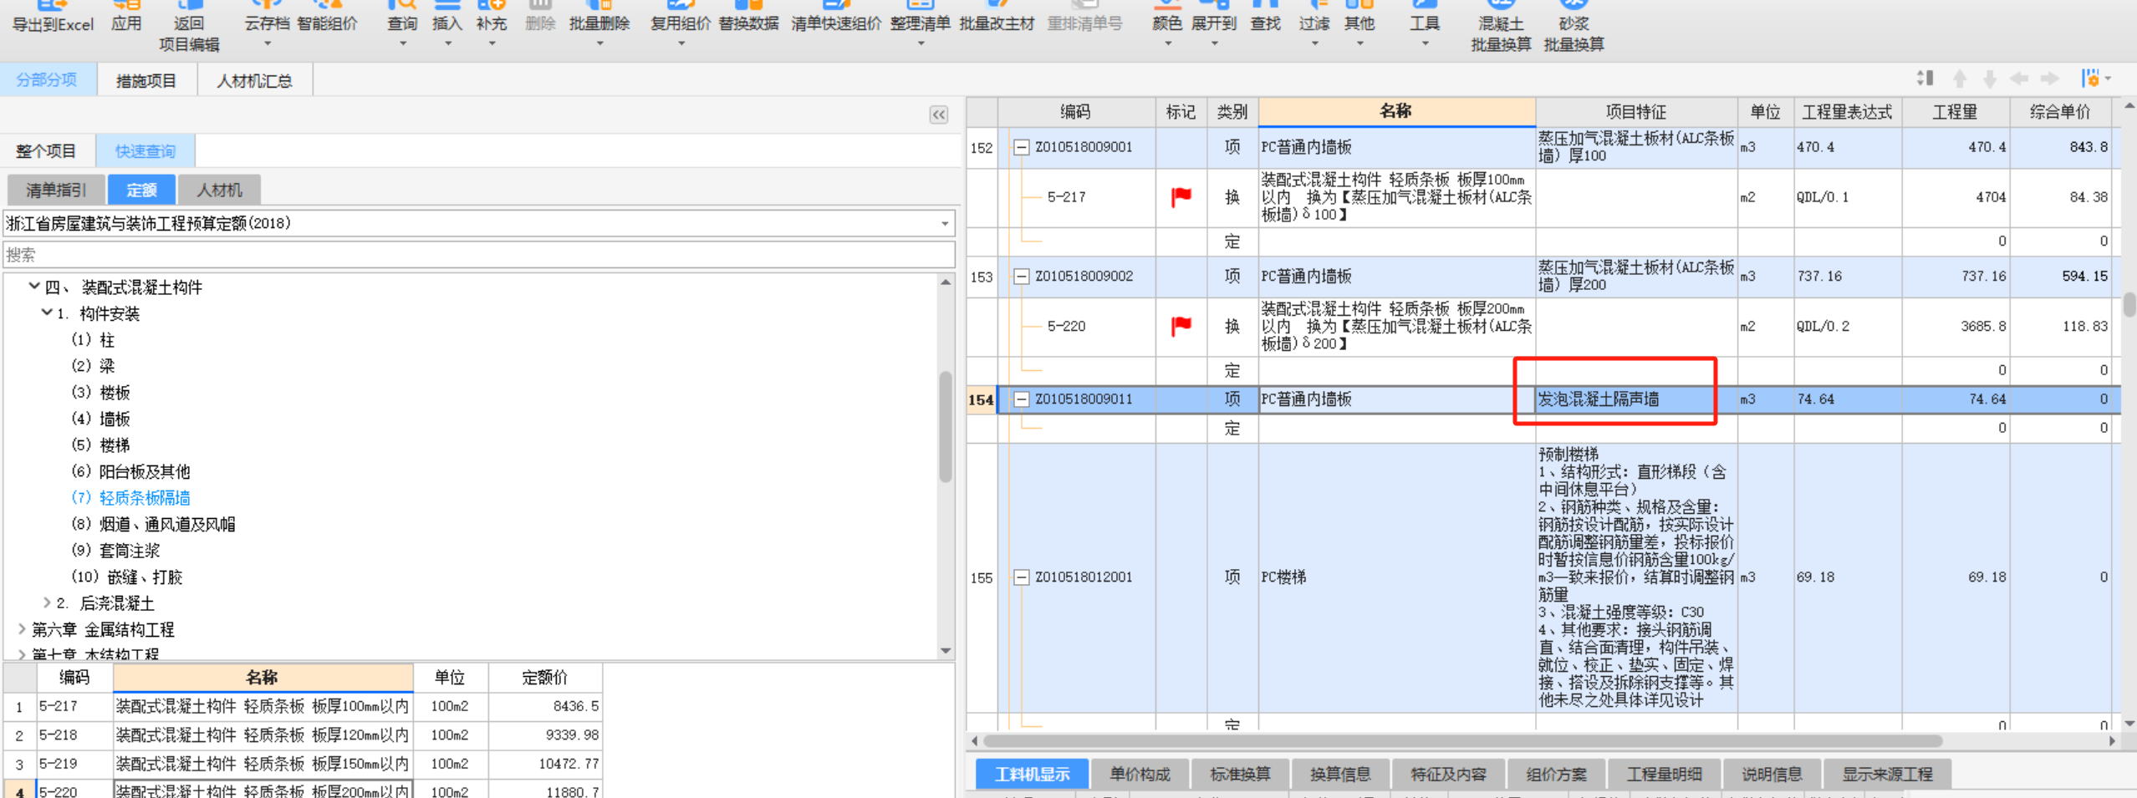Viewport: 2137px width, 798px height.
Task: Open the 查询 toolbar tool
Action: (402, 23)
